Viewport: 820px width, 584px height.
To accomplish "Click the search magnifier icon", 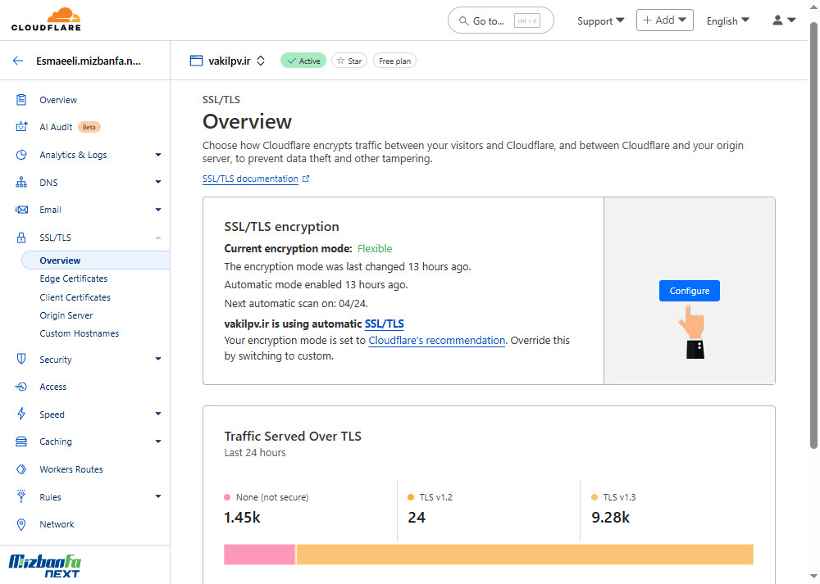I will 463,21.
